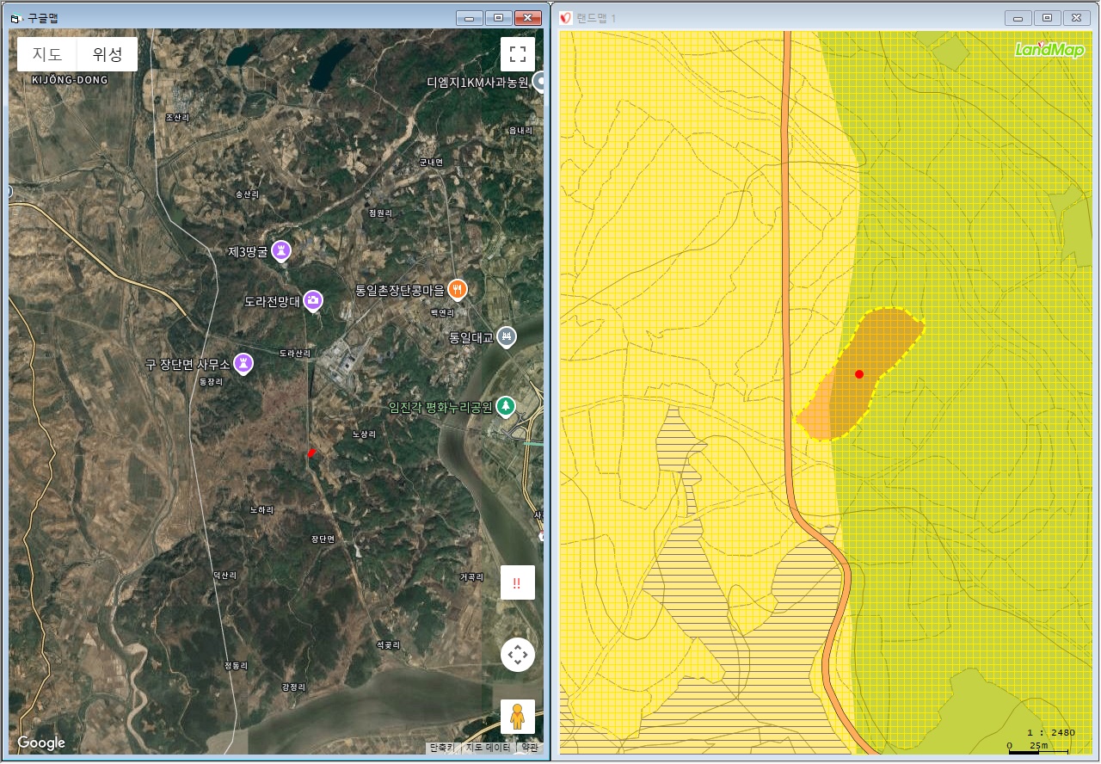The image size is (1101, 764).
Task: Select the 통일촌장단콩마을 restaurant marker
Action: pyautogui.click(x=458, y=289)
